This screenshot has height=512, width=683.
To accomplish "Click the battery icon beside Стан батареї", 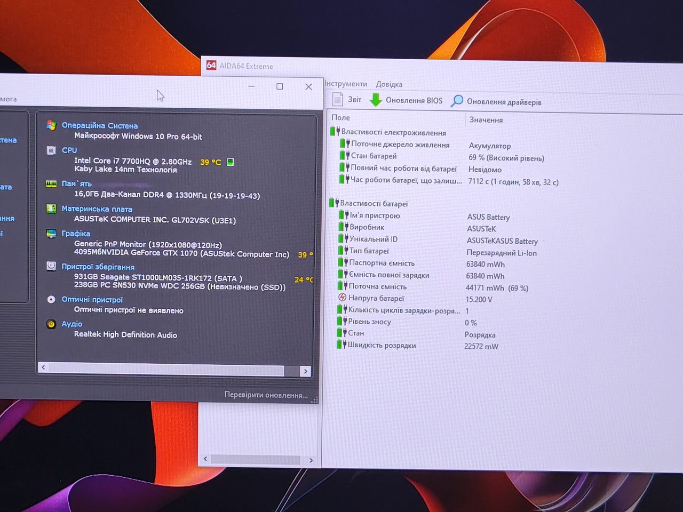I will tap(345, 155).
